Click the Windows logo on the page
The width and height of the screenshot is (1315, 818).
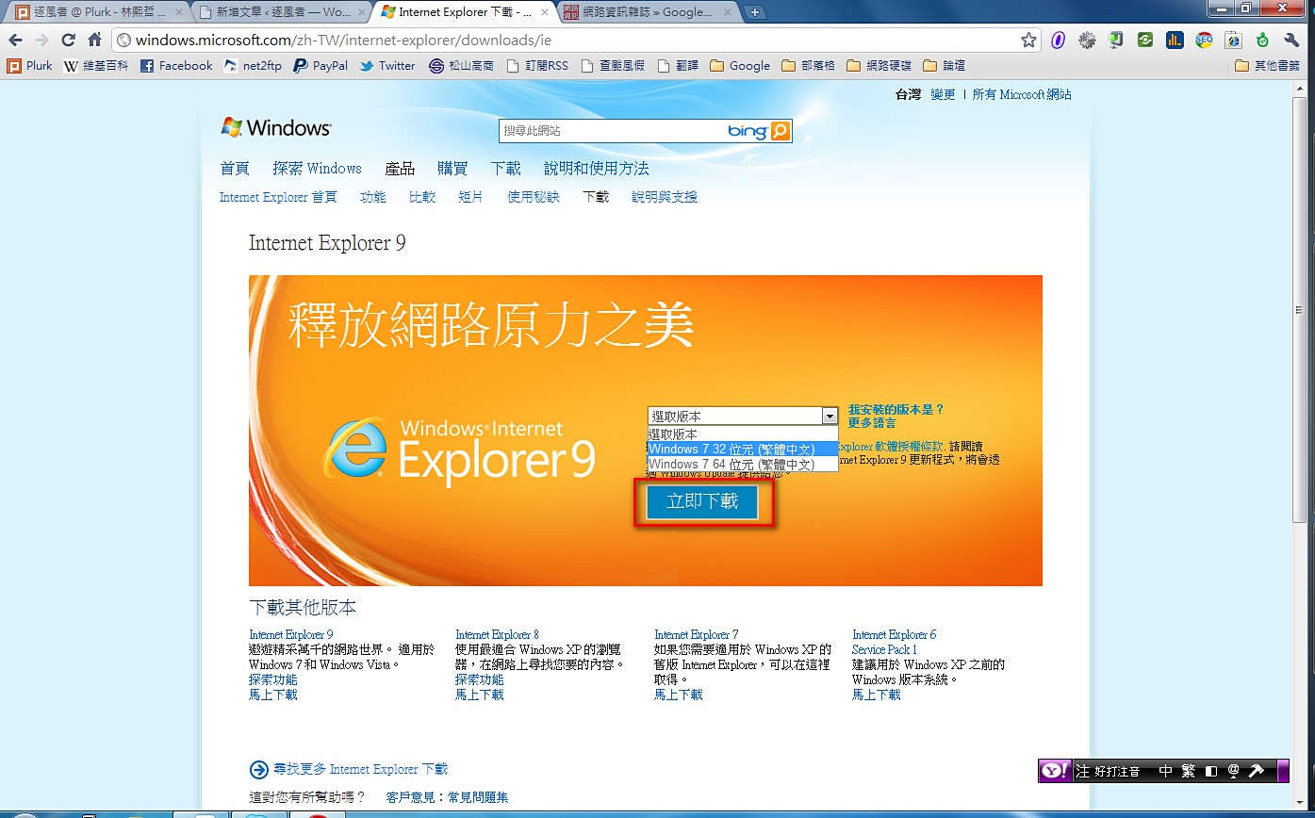tap(276, 127)
